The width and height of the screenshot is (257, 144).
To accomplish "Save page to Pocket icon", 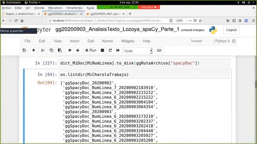I will pos(195,20).
